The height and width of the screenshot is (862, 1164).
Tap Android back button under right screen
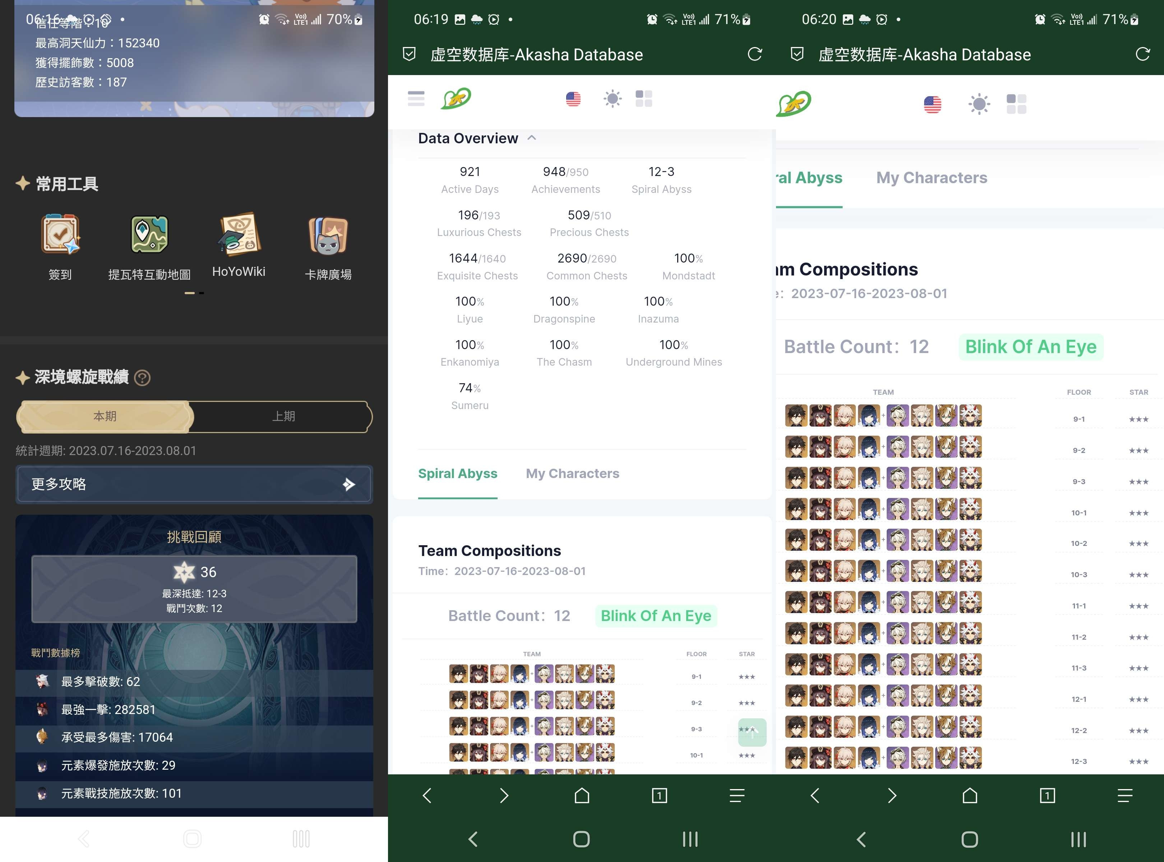coord(861,839)
